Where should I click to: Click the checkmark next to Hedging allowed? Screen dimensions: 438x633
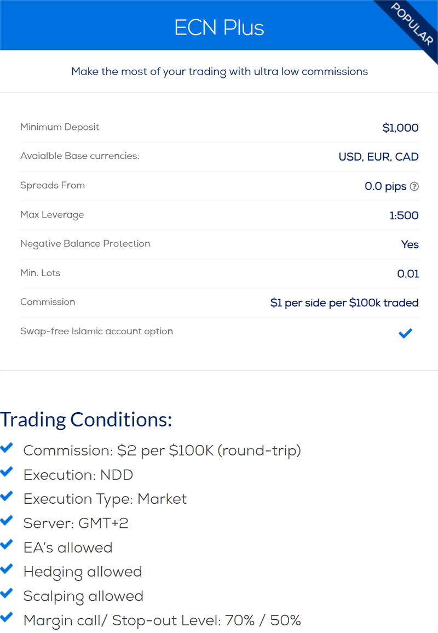[x=7, y=568]
